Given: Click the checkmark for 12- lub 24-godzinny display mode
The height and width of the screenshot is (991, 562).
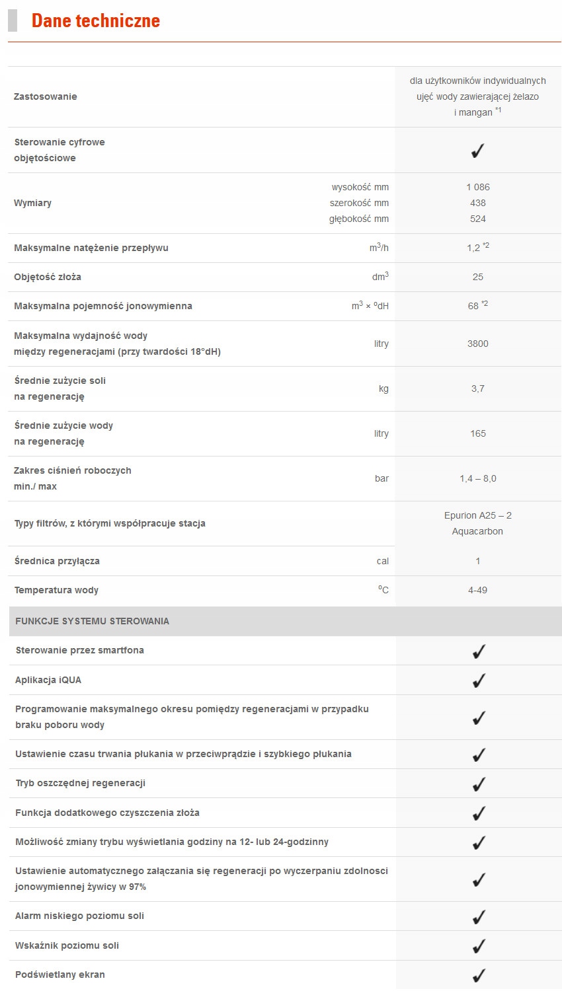Looking at the screenshot, I should [x=479, y=843].
